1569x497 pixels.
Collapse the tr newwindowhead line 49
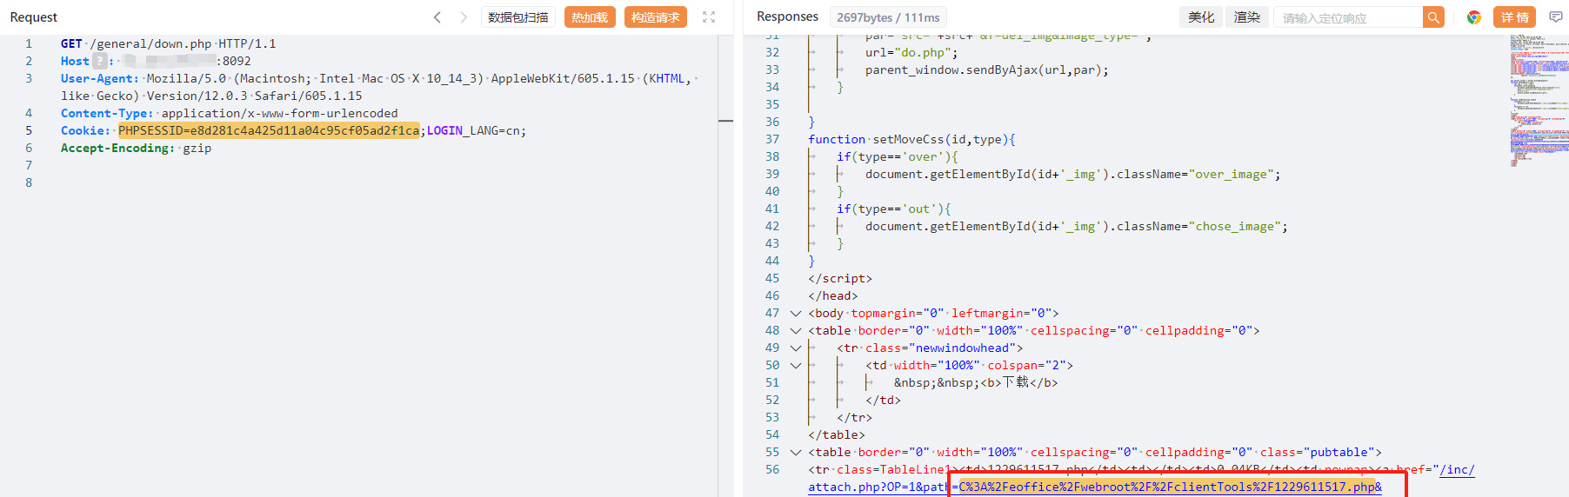pos(795,348)
